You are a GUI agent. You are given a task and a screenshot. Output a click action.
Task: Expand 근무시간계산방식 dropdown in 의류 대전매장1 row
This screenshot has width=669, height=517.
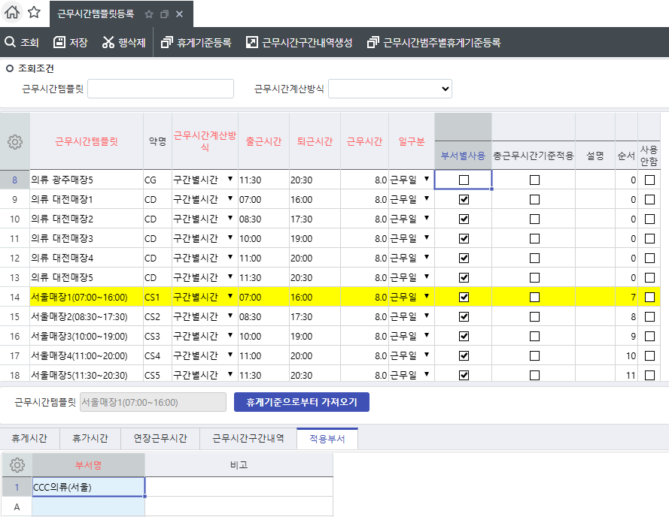point(230,199)
